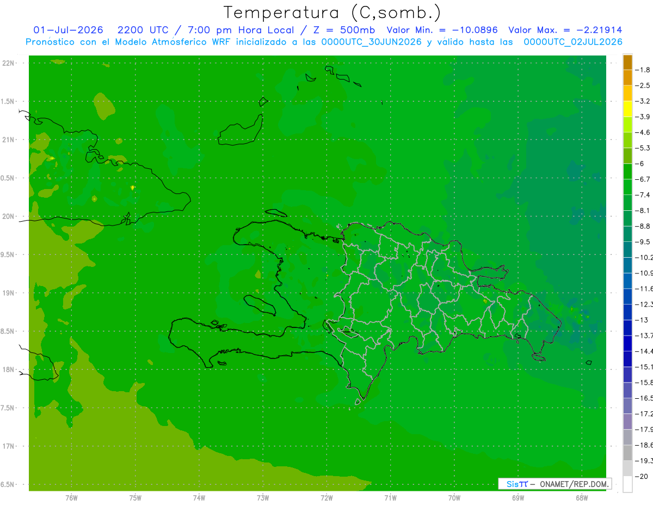This screenshot has height=505, width=653.
Task: Click the '-1.8' colorbar label
Action: point(643,70)
